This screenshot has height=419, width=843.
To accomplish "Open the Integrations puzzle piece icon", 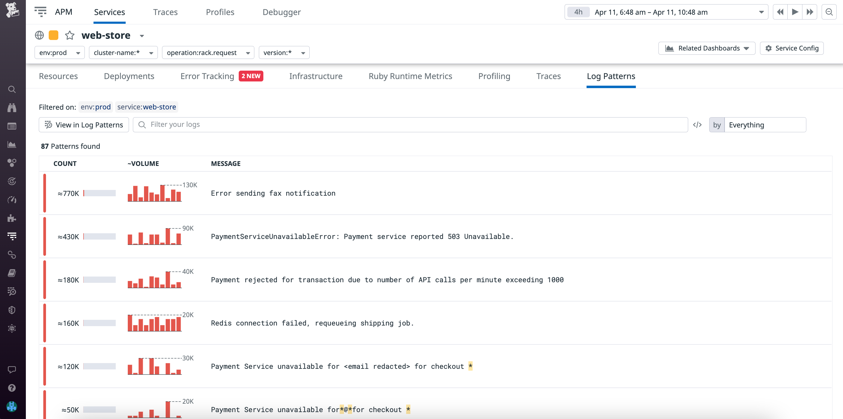I will 12,218.
